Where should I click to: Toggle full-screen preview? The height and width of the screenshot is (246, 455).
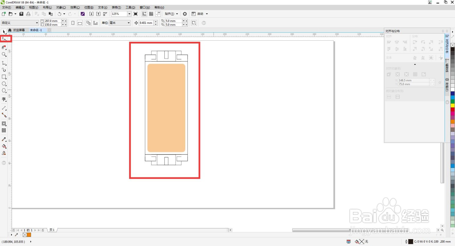click(136, 14)
